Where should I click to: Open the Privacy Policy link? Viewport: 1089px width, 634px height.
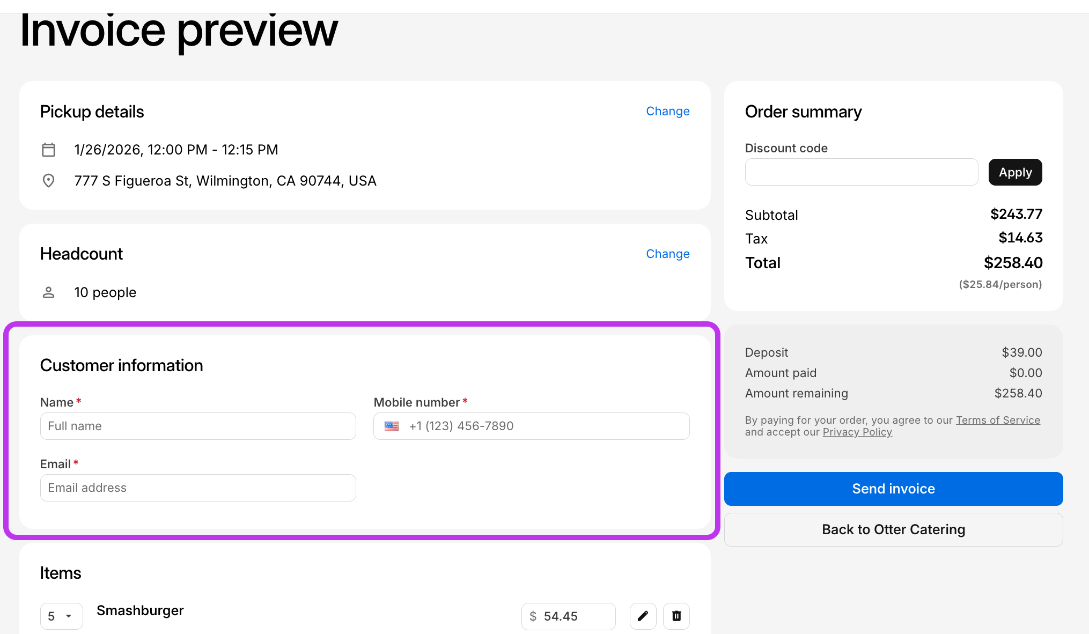(x=857, y=432)
